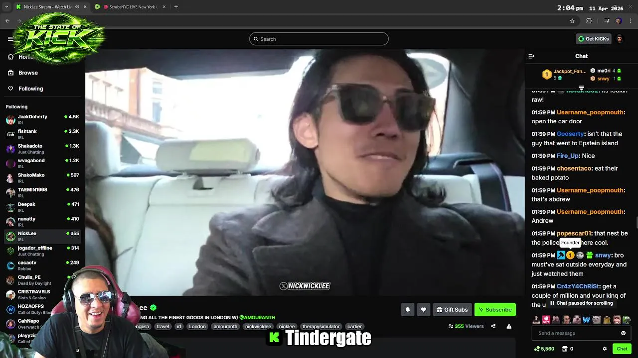Open the chat shop icon
This screenshot has width=638, height=358.
(565, 349)
